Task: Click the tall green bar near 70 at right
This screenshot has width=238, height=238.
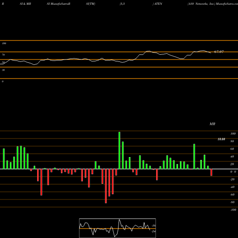Action: pos(194,157)
